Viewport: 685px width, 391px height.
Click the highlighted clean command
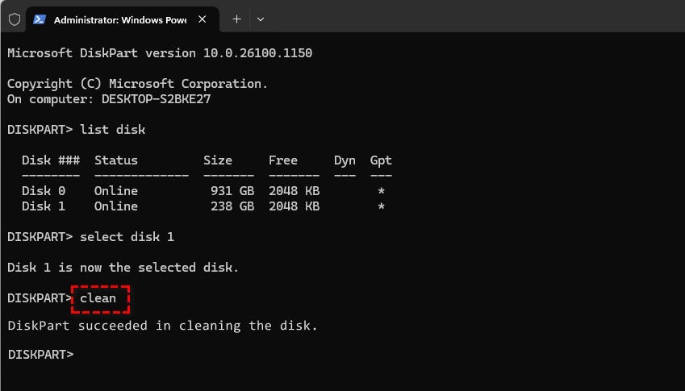(100, 298)
